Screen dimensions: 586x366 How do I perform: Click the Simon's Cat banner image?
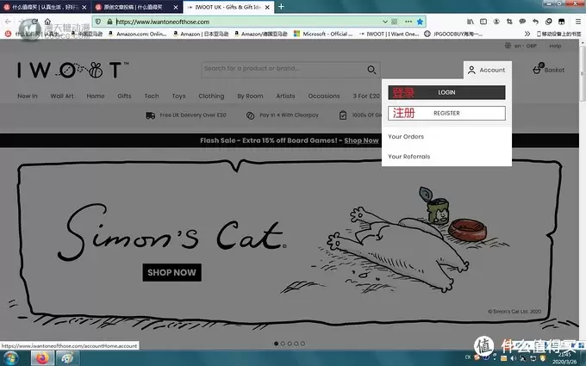click(290, 243)
